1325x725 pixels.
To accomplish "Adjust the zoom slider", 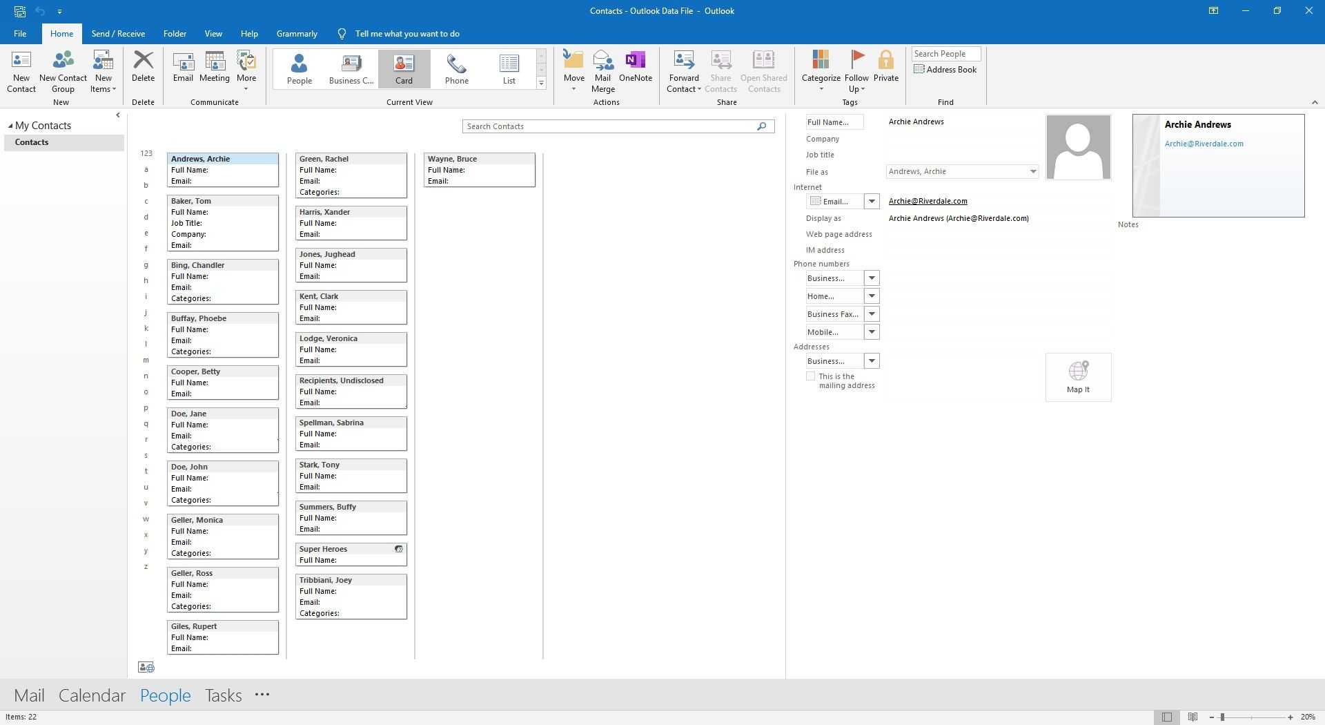I will [x=1221, y=717].
